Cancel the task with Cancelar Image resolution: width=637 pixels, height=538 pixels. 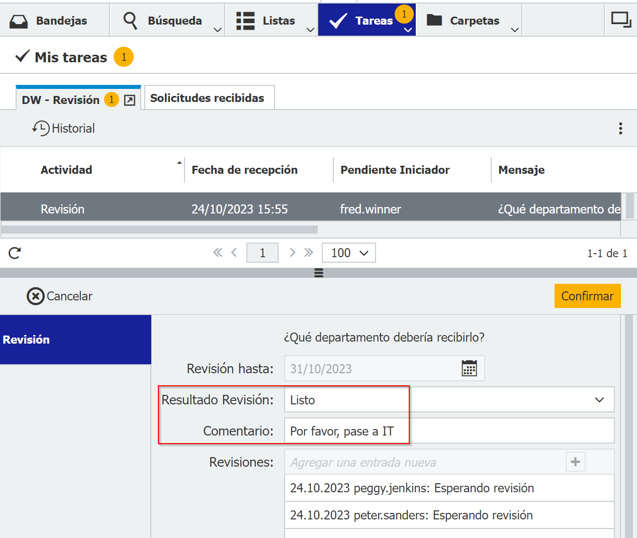[x=59, y=296]
